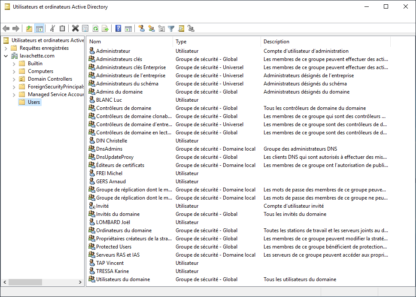416x297 pixels.
Task: Open the Properties toolbar icon
Action: click(85, 28)
